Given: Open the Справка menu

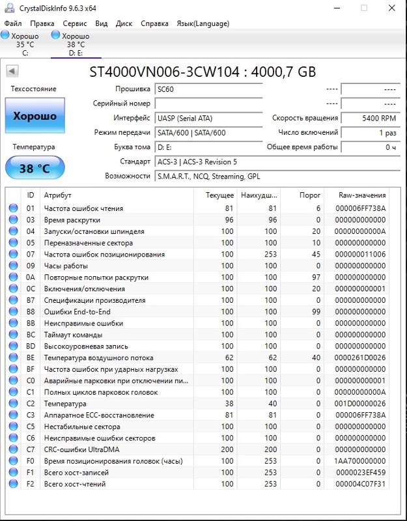Looking at the screenshot, I should point(154,23).
